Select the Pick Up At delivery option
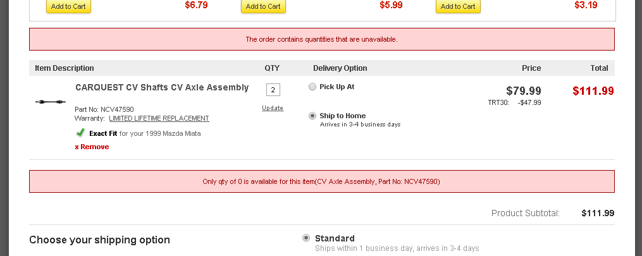The height and width of the screenshot is (256, 642). 312,87
